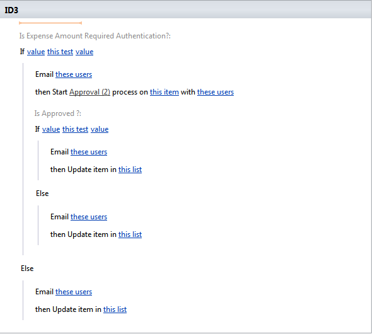Select the 'Is Approved ?:' comment text
Screen dimensions: 373x334
[58, 113]
